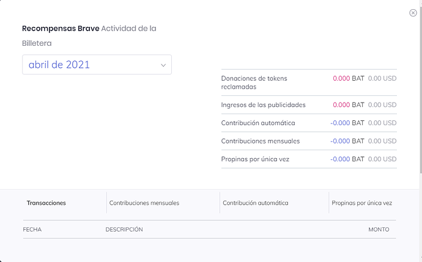Click the FECHA column header
The image size is (422, 262).
(32, 230)
